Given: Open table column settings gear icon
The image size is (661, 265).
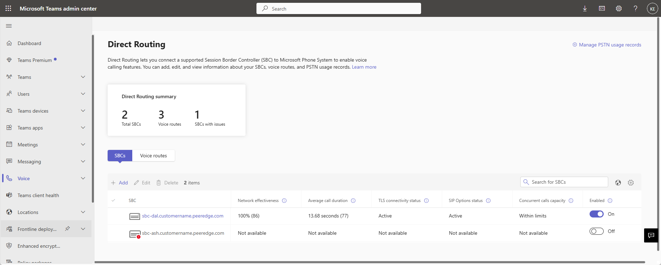Looking at the screenshot, I should point(631,183).
